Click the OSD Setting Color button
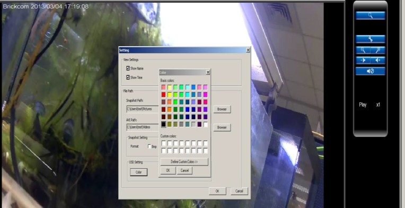 click(x=139, y=172)
